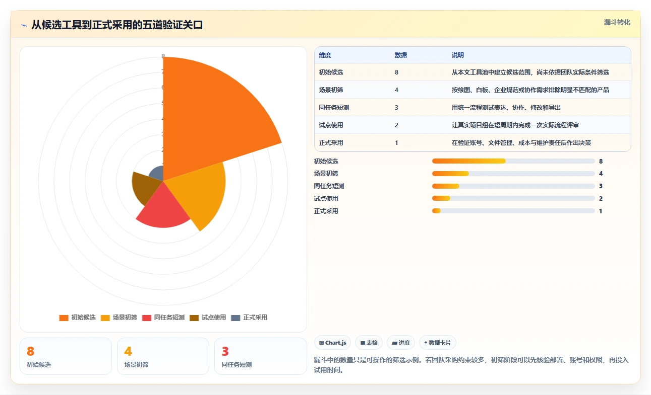This screenshot has height=395, width=651.
Task: Select the 初始候选 cell in the table
Action: [x=331, y=72]
